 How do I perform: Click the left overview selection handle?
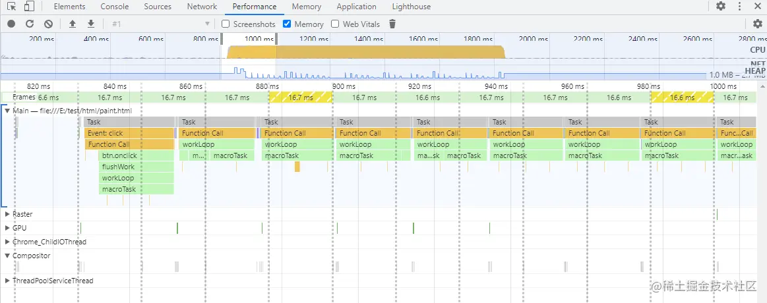tap(222, 39)
